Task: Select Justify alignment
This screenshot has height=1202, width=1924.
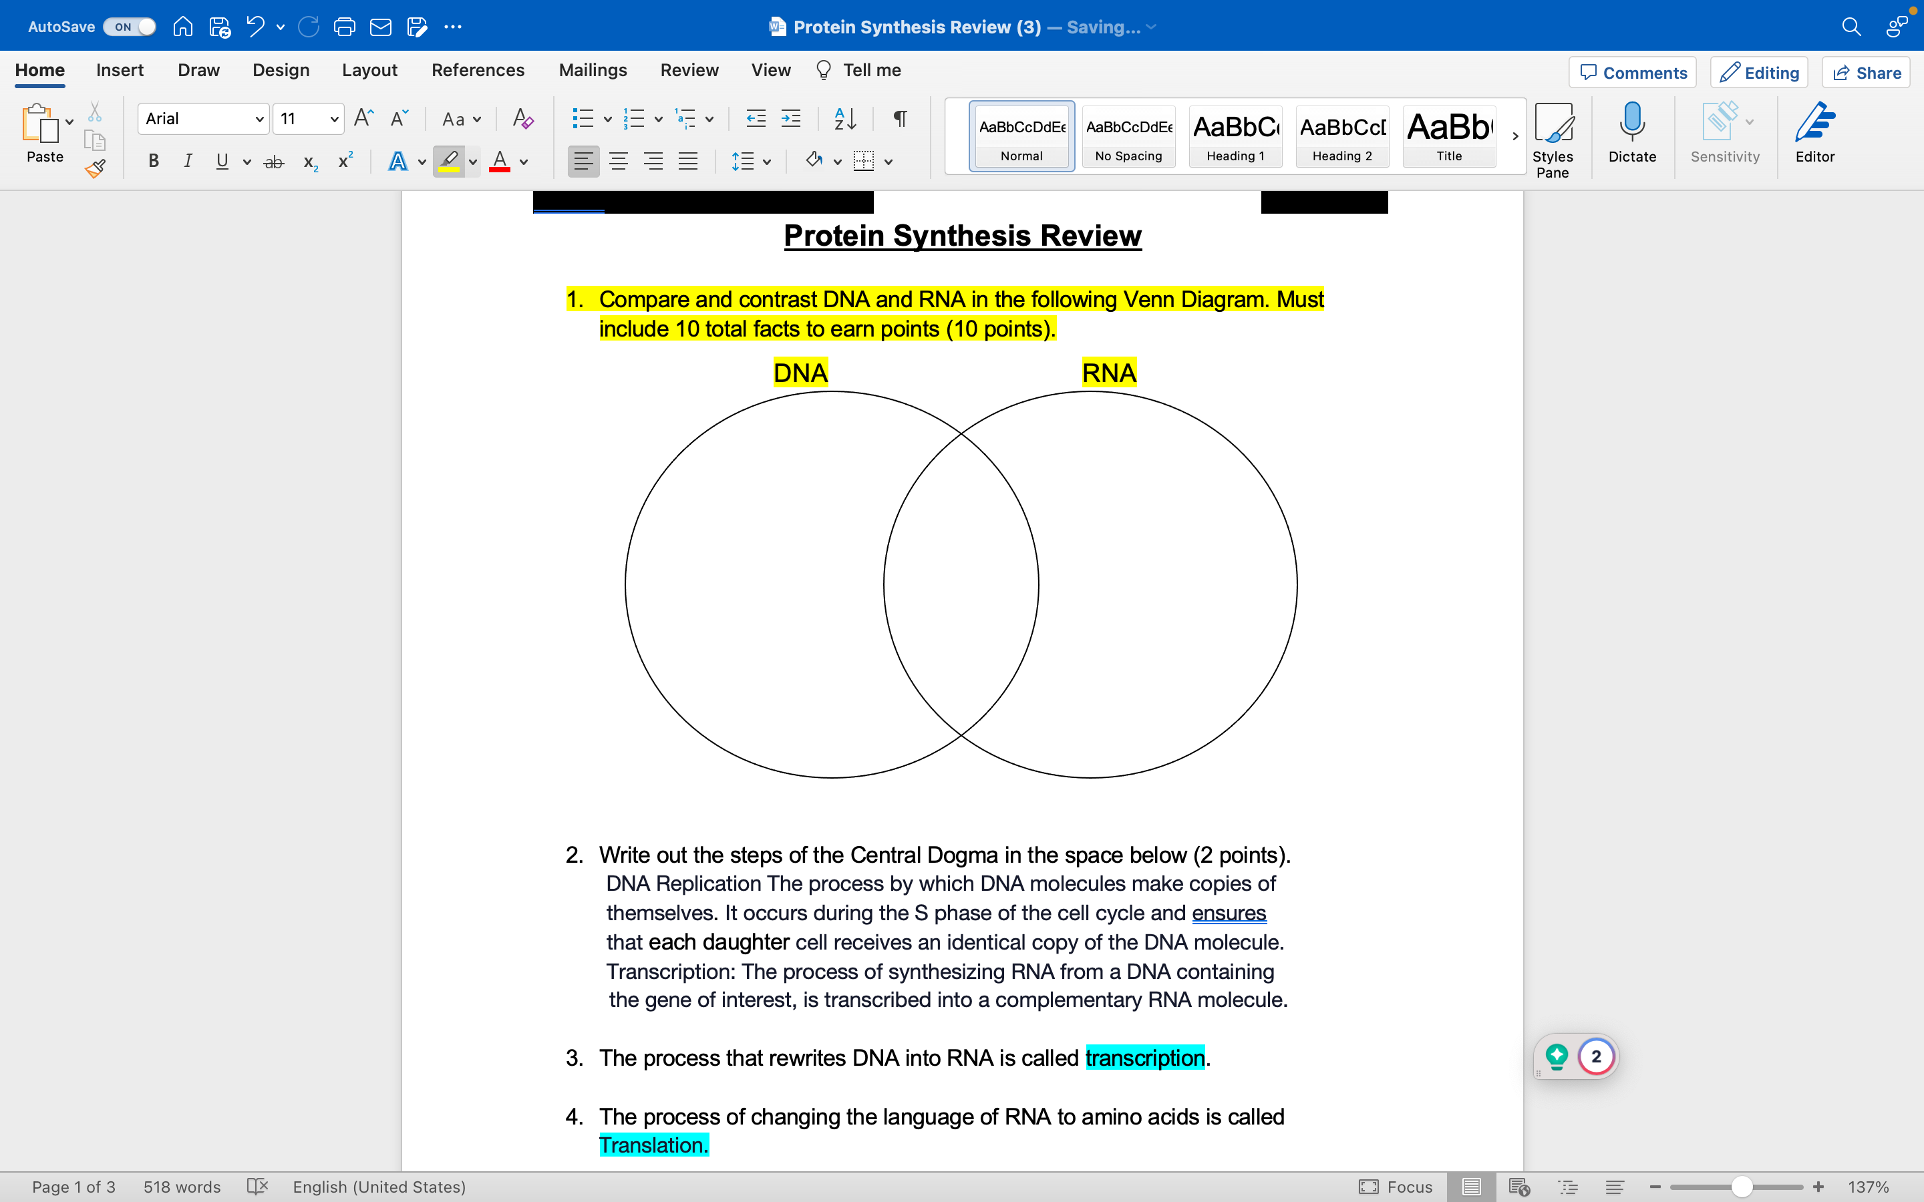Action: (x=687, y=162)
